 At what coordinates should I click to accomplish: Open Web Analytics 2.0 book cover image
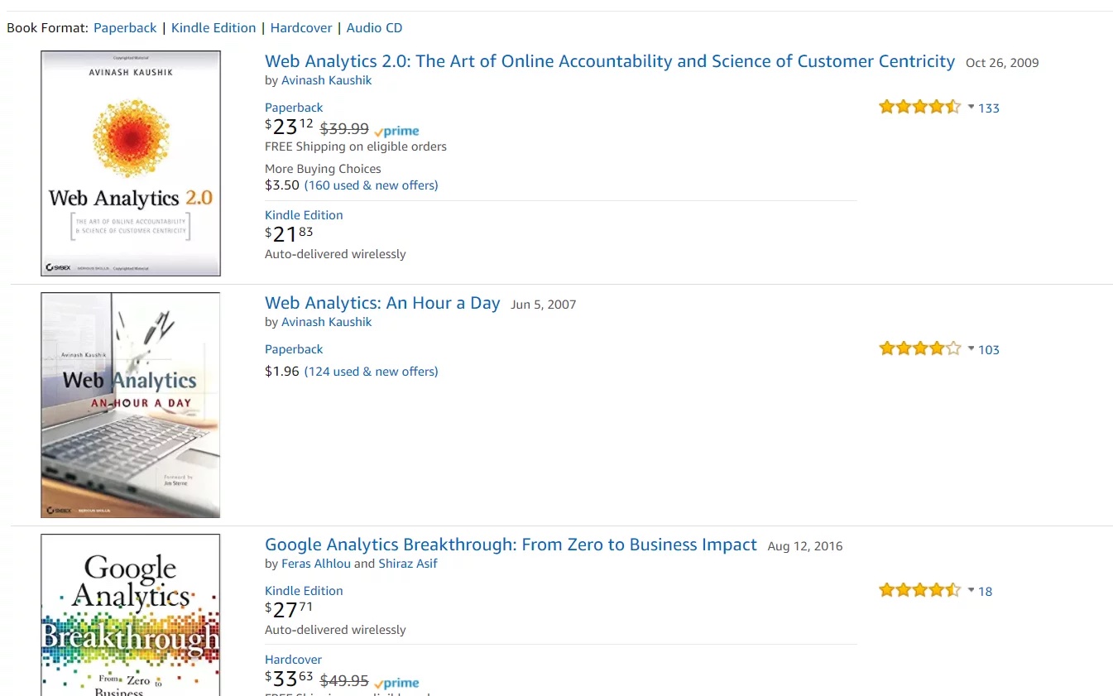pyautogui.click(x=131, y=163)
